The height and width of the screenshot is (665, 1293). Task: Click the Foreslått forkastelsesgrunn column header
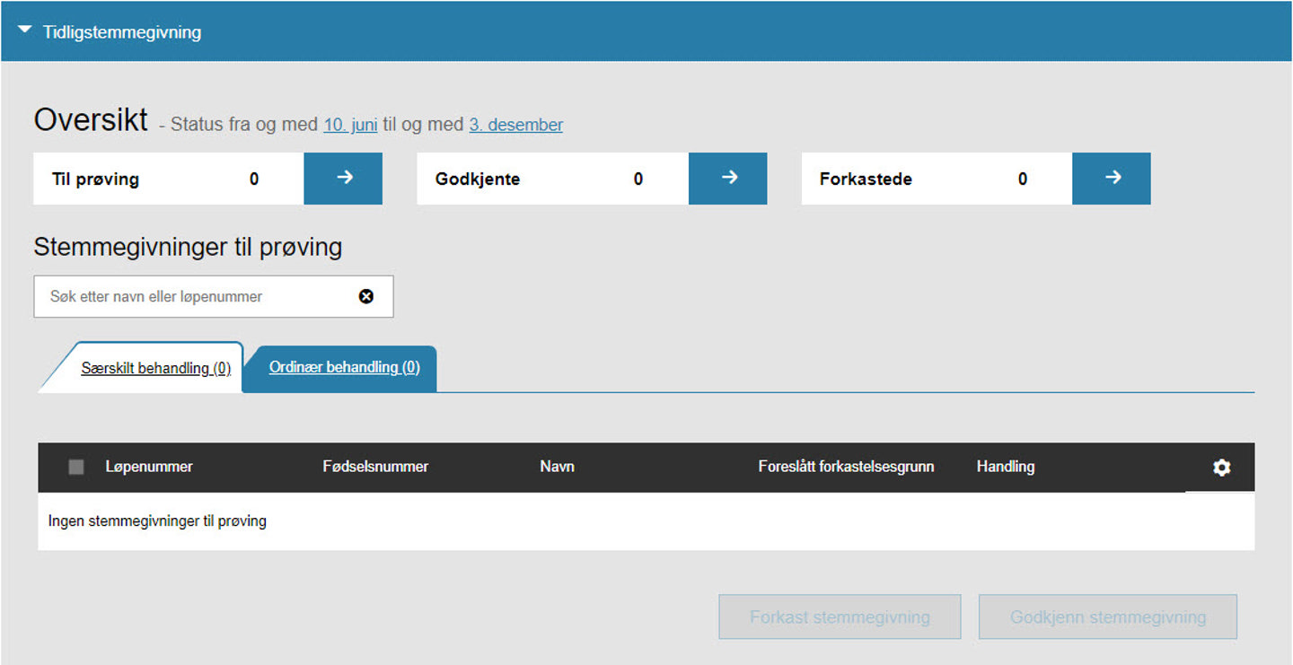point(846,467)
